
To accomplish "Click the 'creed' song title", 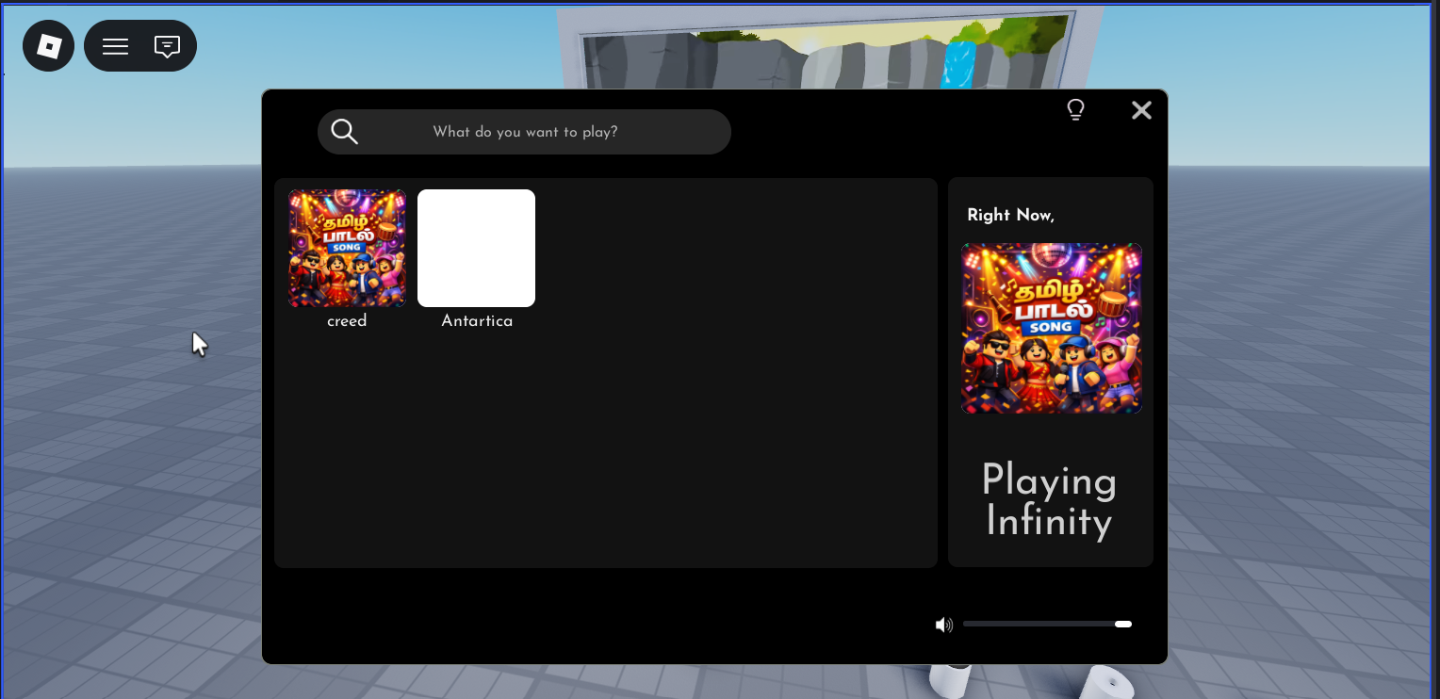I will pyautogui.click(x=347, y=321).
